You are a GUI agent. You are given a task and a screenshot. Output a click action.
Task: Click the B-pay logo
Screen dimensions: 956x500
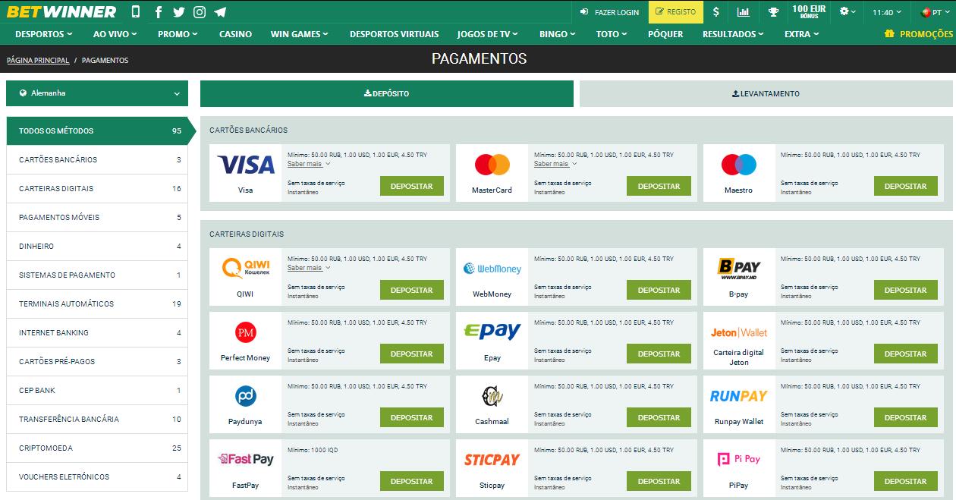click(x=738, y=269)
